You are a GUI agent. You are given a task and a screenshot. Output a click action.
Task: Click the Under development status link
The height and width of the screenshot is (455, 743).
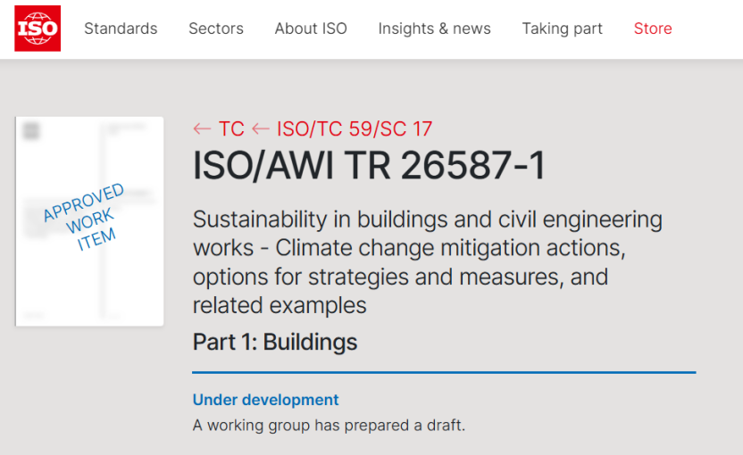[266, 400]
